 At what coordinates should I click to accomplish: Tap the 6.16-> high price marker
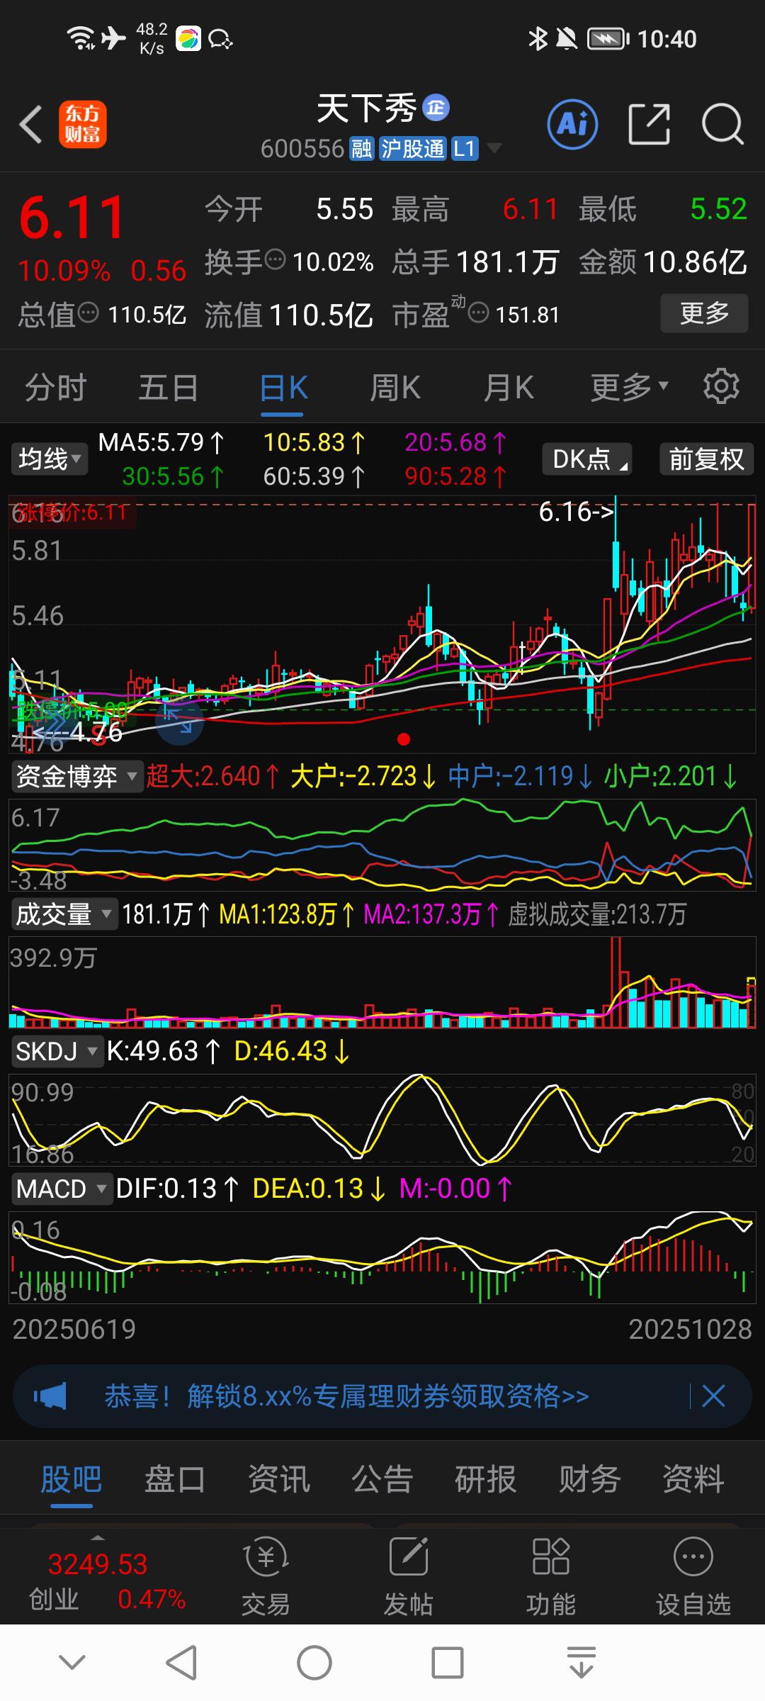click(x=576, y=512)
